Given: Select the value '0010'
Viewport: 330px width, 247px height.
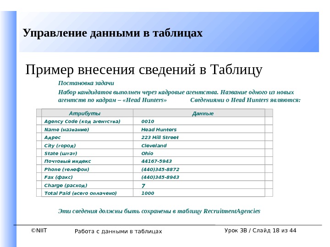Looking at the screenshot, I should click(148, 121).
